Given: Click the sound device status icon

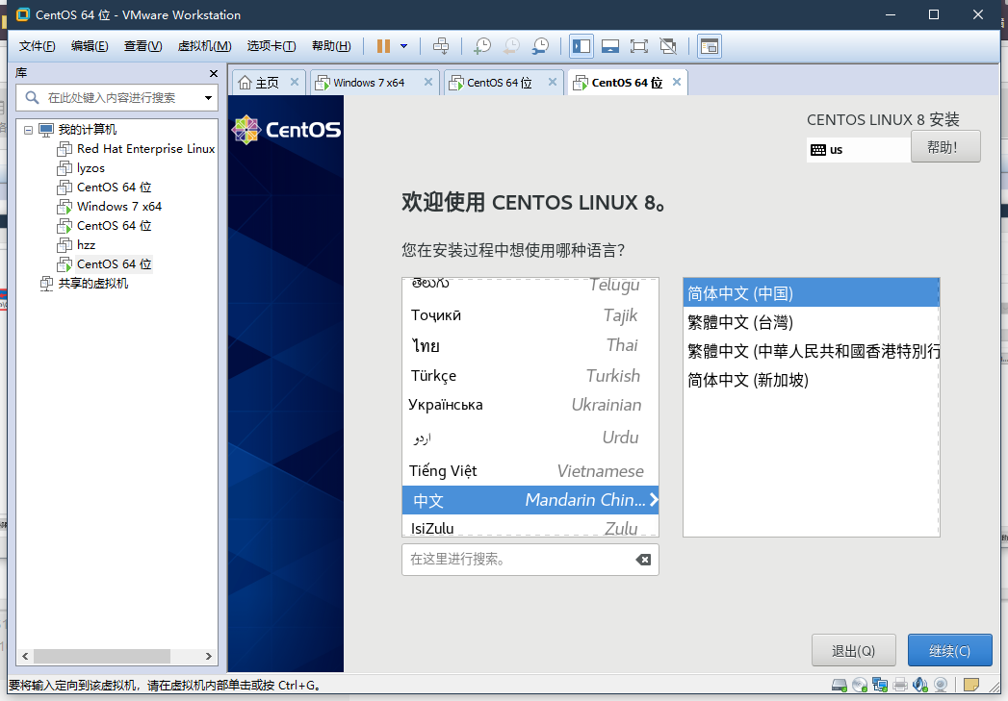Looking at the screenshot, I should 919,684.
